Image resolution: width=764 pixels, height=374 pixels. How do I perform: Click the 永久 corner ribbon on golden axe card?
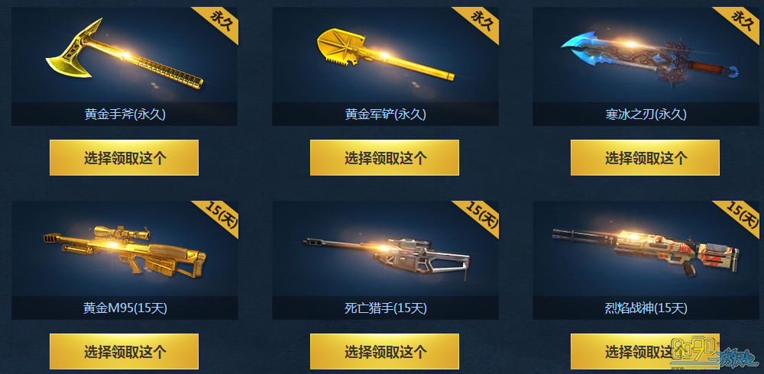point(220,22)
